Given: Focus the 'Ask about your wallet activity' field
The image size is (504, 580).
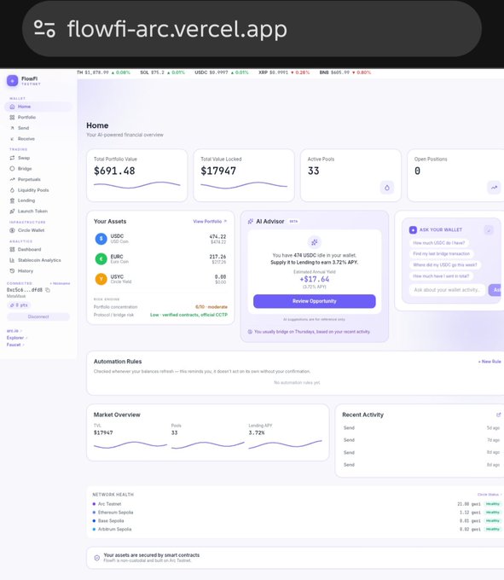Looking at the screenshot, I should coord(447,290).
